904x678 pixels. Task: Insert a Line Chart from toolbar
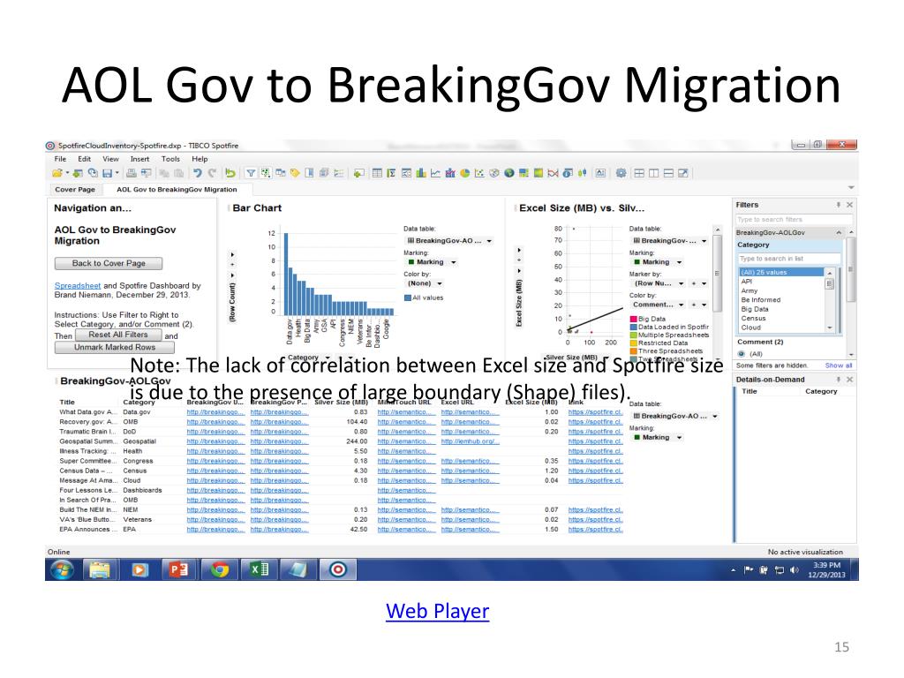(x=435, y=173)
